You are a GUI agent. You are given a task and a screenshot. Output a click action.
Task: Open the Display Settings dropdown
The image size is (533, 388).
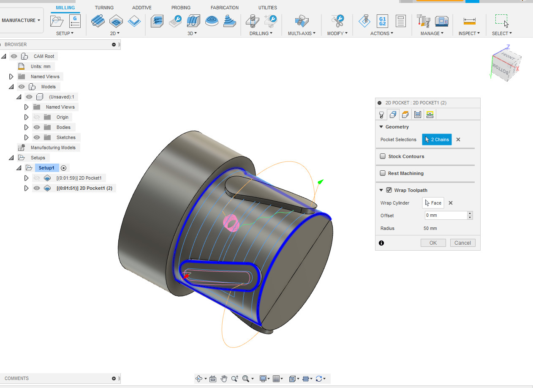pos(264,378)
